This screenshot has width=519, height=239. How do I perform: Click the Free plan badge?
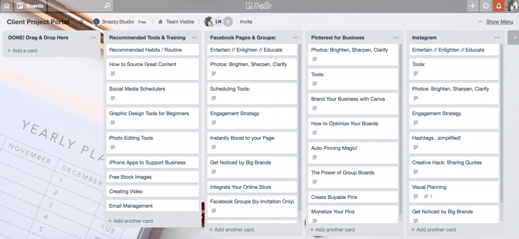pyautogui.click(x=142, y=22)
